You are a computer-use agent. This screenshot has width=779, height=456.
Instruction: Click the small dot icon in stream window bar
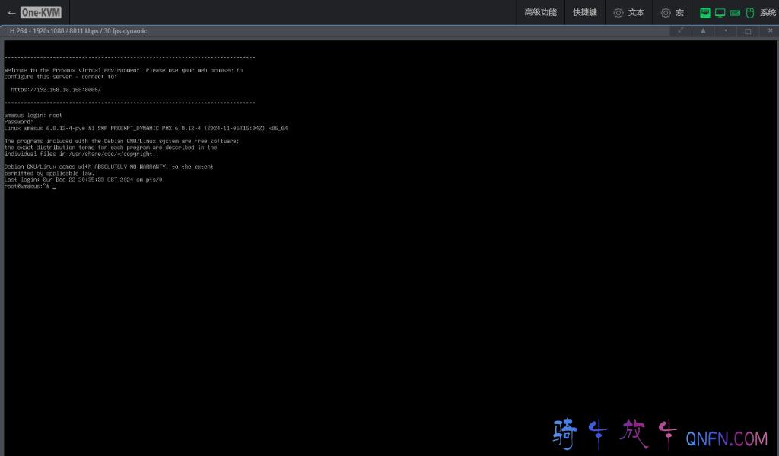tap(725, 31)
